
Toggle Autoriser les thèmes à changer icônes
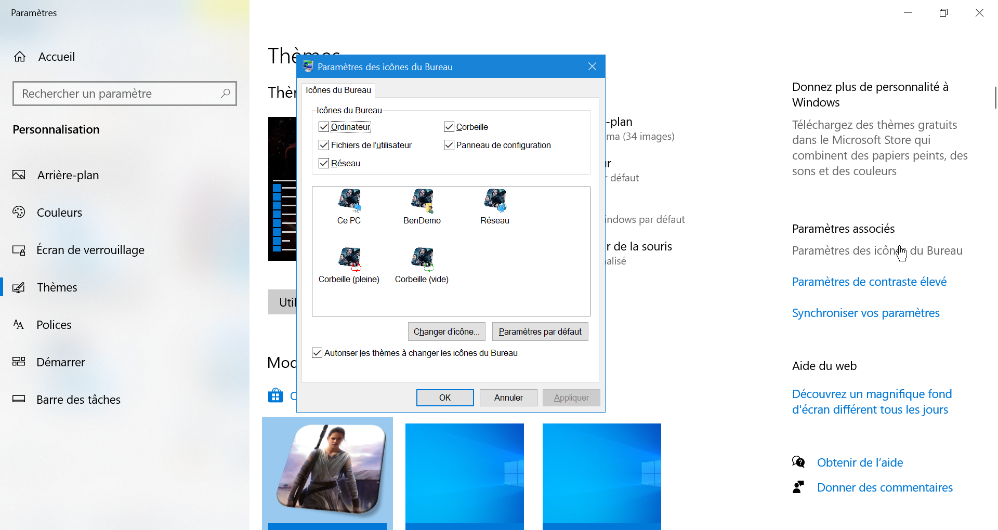point(317,353)
